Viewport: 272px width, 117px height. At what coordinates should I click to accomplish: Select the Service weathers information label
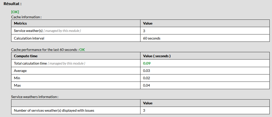point(34,97)
